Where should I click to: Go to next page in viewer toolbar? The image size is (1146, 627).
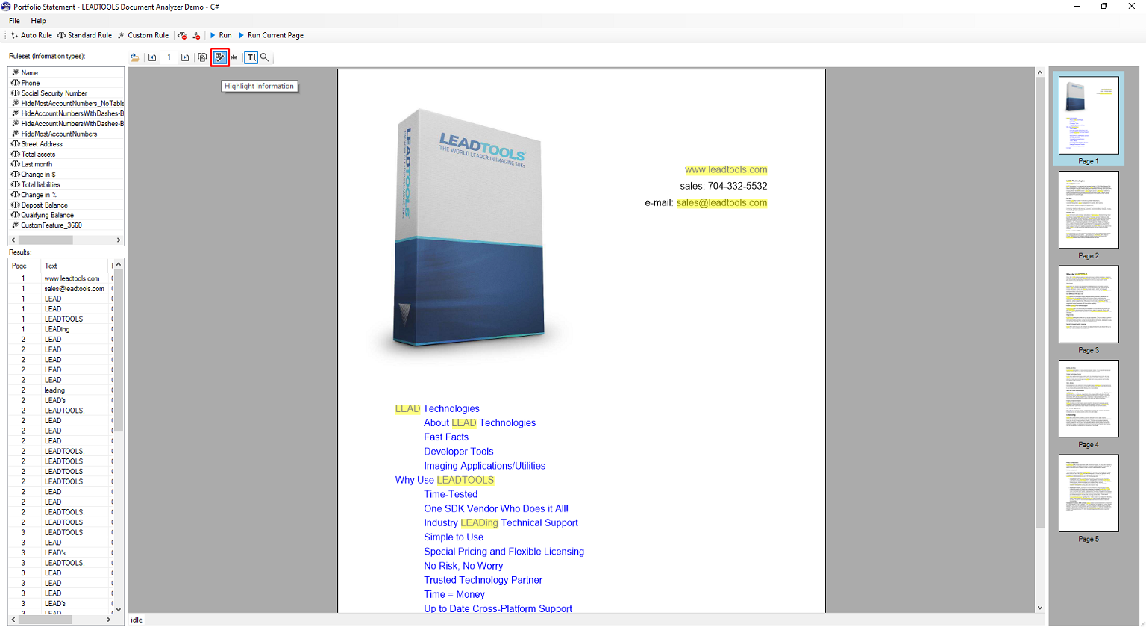coord(185,57)
